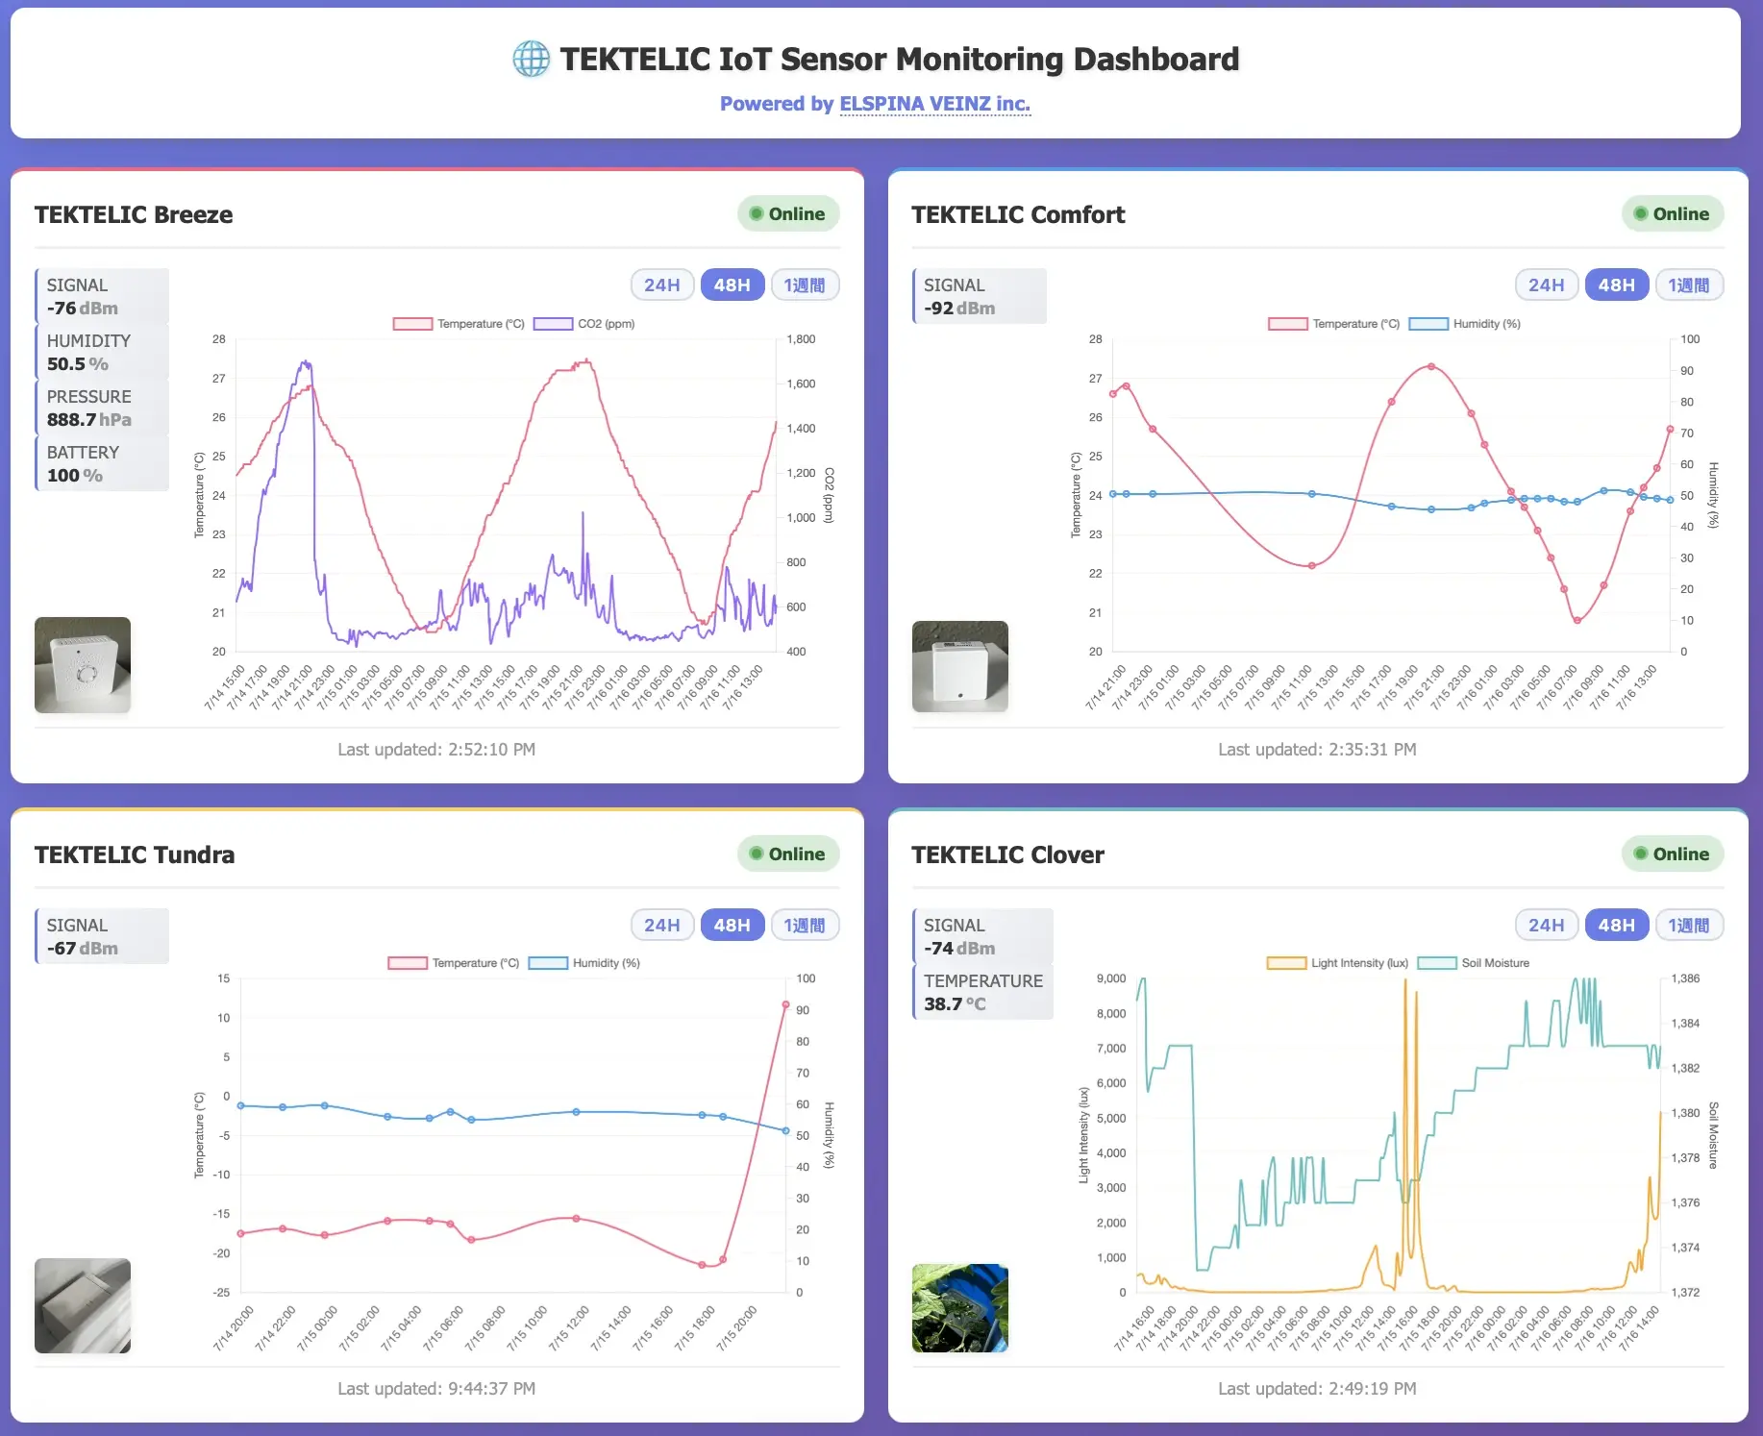Click the Clover TEMPERATURE 38.7 °C tile
Viewport: 1763px width, 1436px height.
(982, 992)
